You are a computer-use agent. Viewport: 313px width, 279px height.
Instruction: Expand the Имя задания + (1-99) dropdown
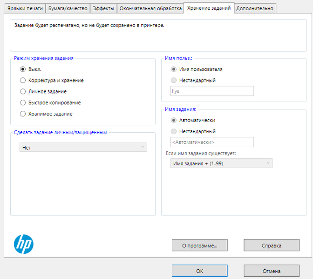pos(221,163)
